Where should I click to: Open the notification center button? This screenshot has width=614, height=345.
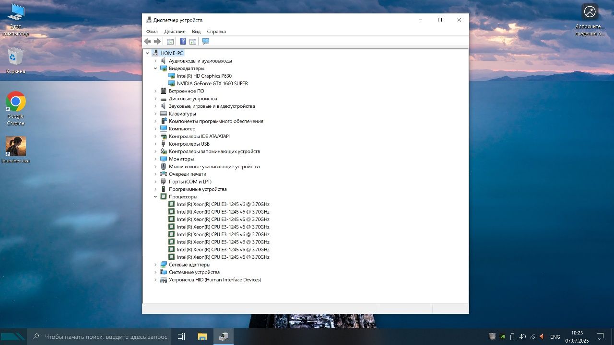tap(600, 336)
